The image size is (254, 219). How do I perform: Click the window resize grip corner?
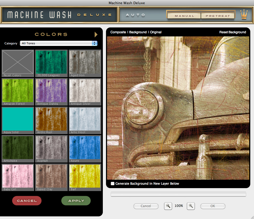point(252,217)
